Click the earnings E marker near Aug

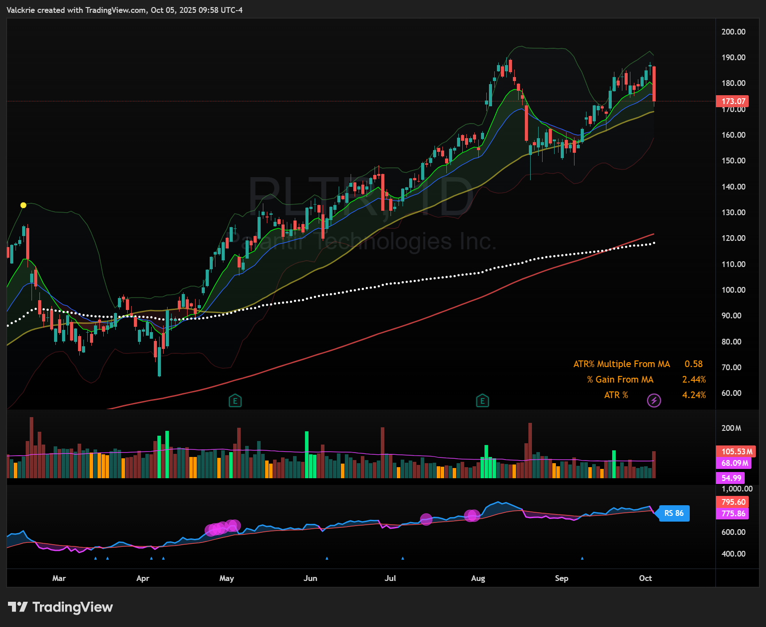pyautogui.click(x=482, y=401)
